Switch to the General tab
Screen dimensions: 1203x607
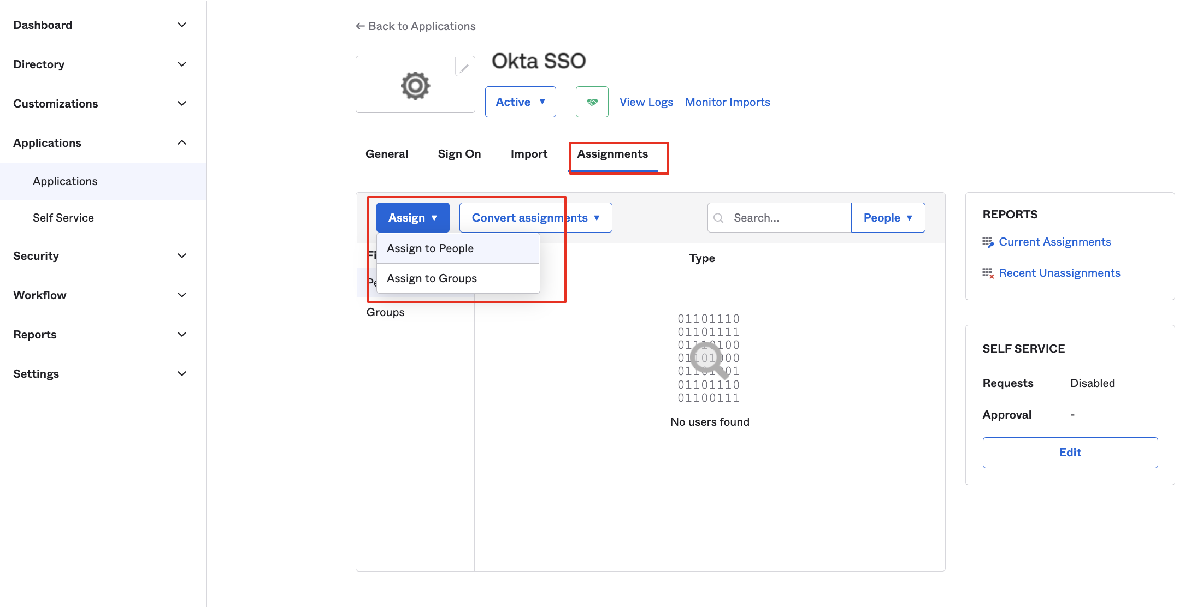pyautogui.click(x=387, y=154)
